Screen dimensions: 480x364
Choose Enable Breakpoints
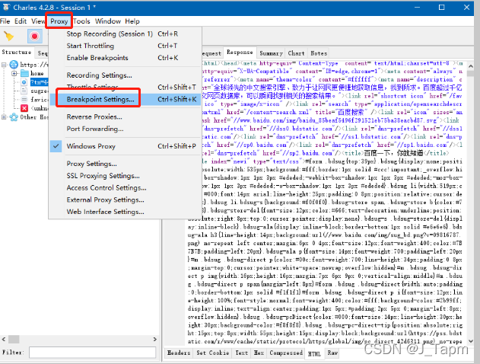point(125,58)
